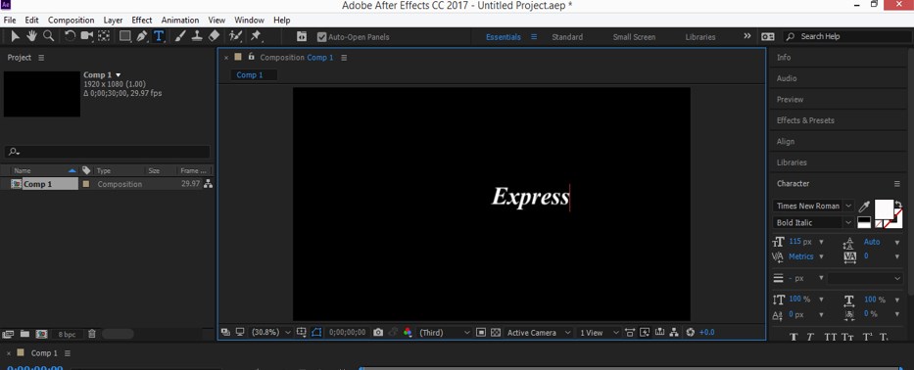The width and height of the screenshot is (914, 370).
Task: Select the Zoom magnifier tool
Action: coord(49,36)
